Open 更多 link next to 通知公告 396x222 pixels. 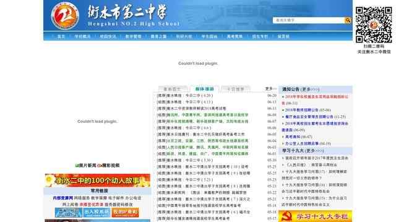click(x=311, y=89)
